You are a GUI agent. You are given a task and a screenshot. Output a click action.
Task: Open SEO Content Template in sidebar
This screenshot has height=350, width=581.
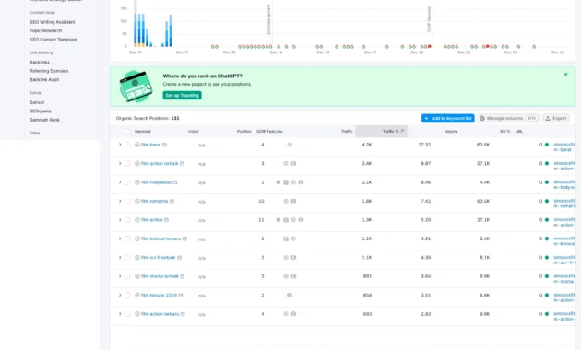point(53,40)
